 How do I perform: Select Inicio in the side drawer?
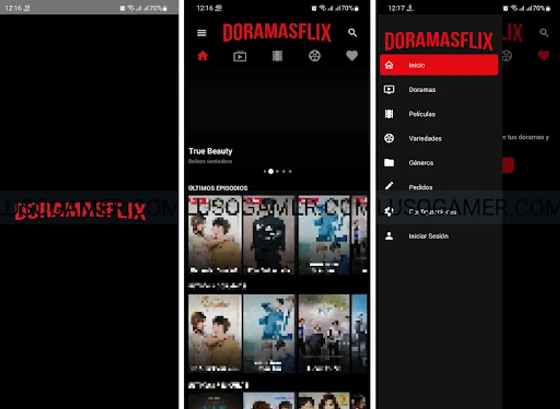pos(439,65)
